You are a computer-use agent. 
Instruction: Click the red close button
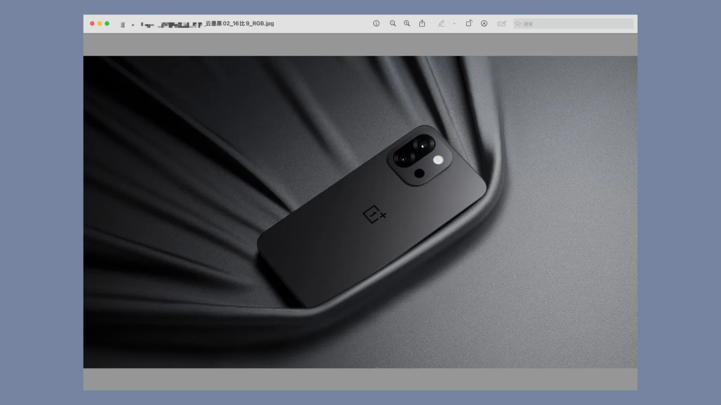[92, 22]
